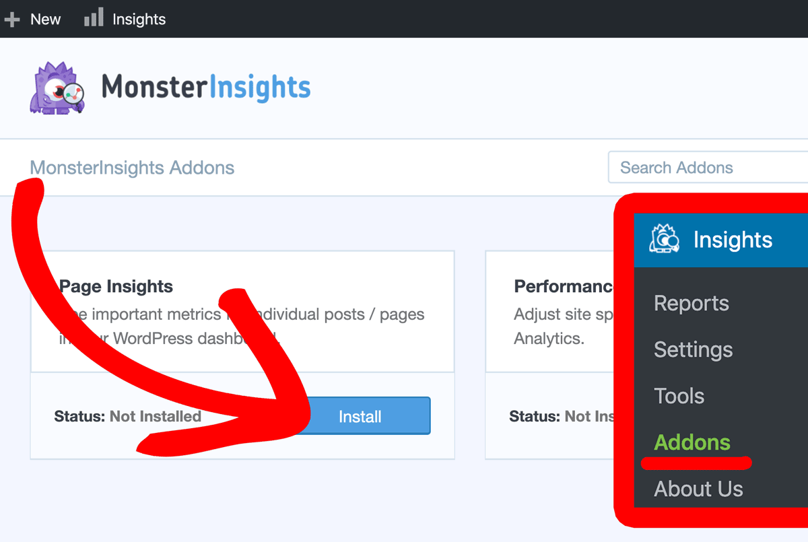The width and height of the screenshot is (808, 542).
Task: Open Insights from the top admin bar
Action: 125,20
